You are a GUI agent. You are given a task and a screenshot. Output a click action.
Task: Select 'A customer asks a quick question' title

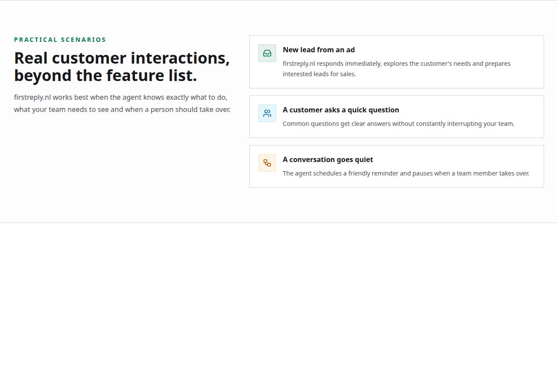click(341, 110)
